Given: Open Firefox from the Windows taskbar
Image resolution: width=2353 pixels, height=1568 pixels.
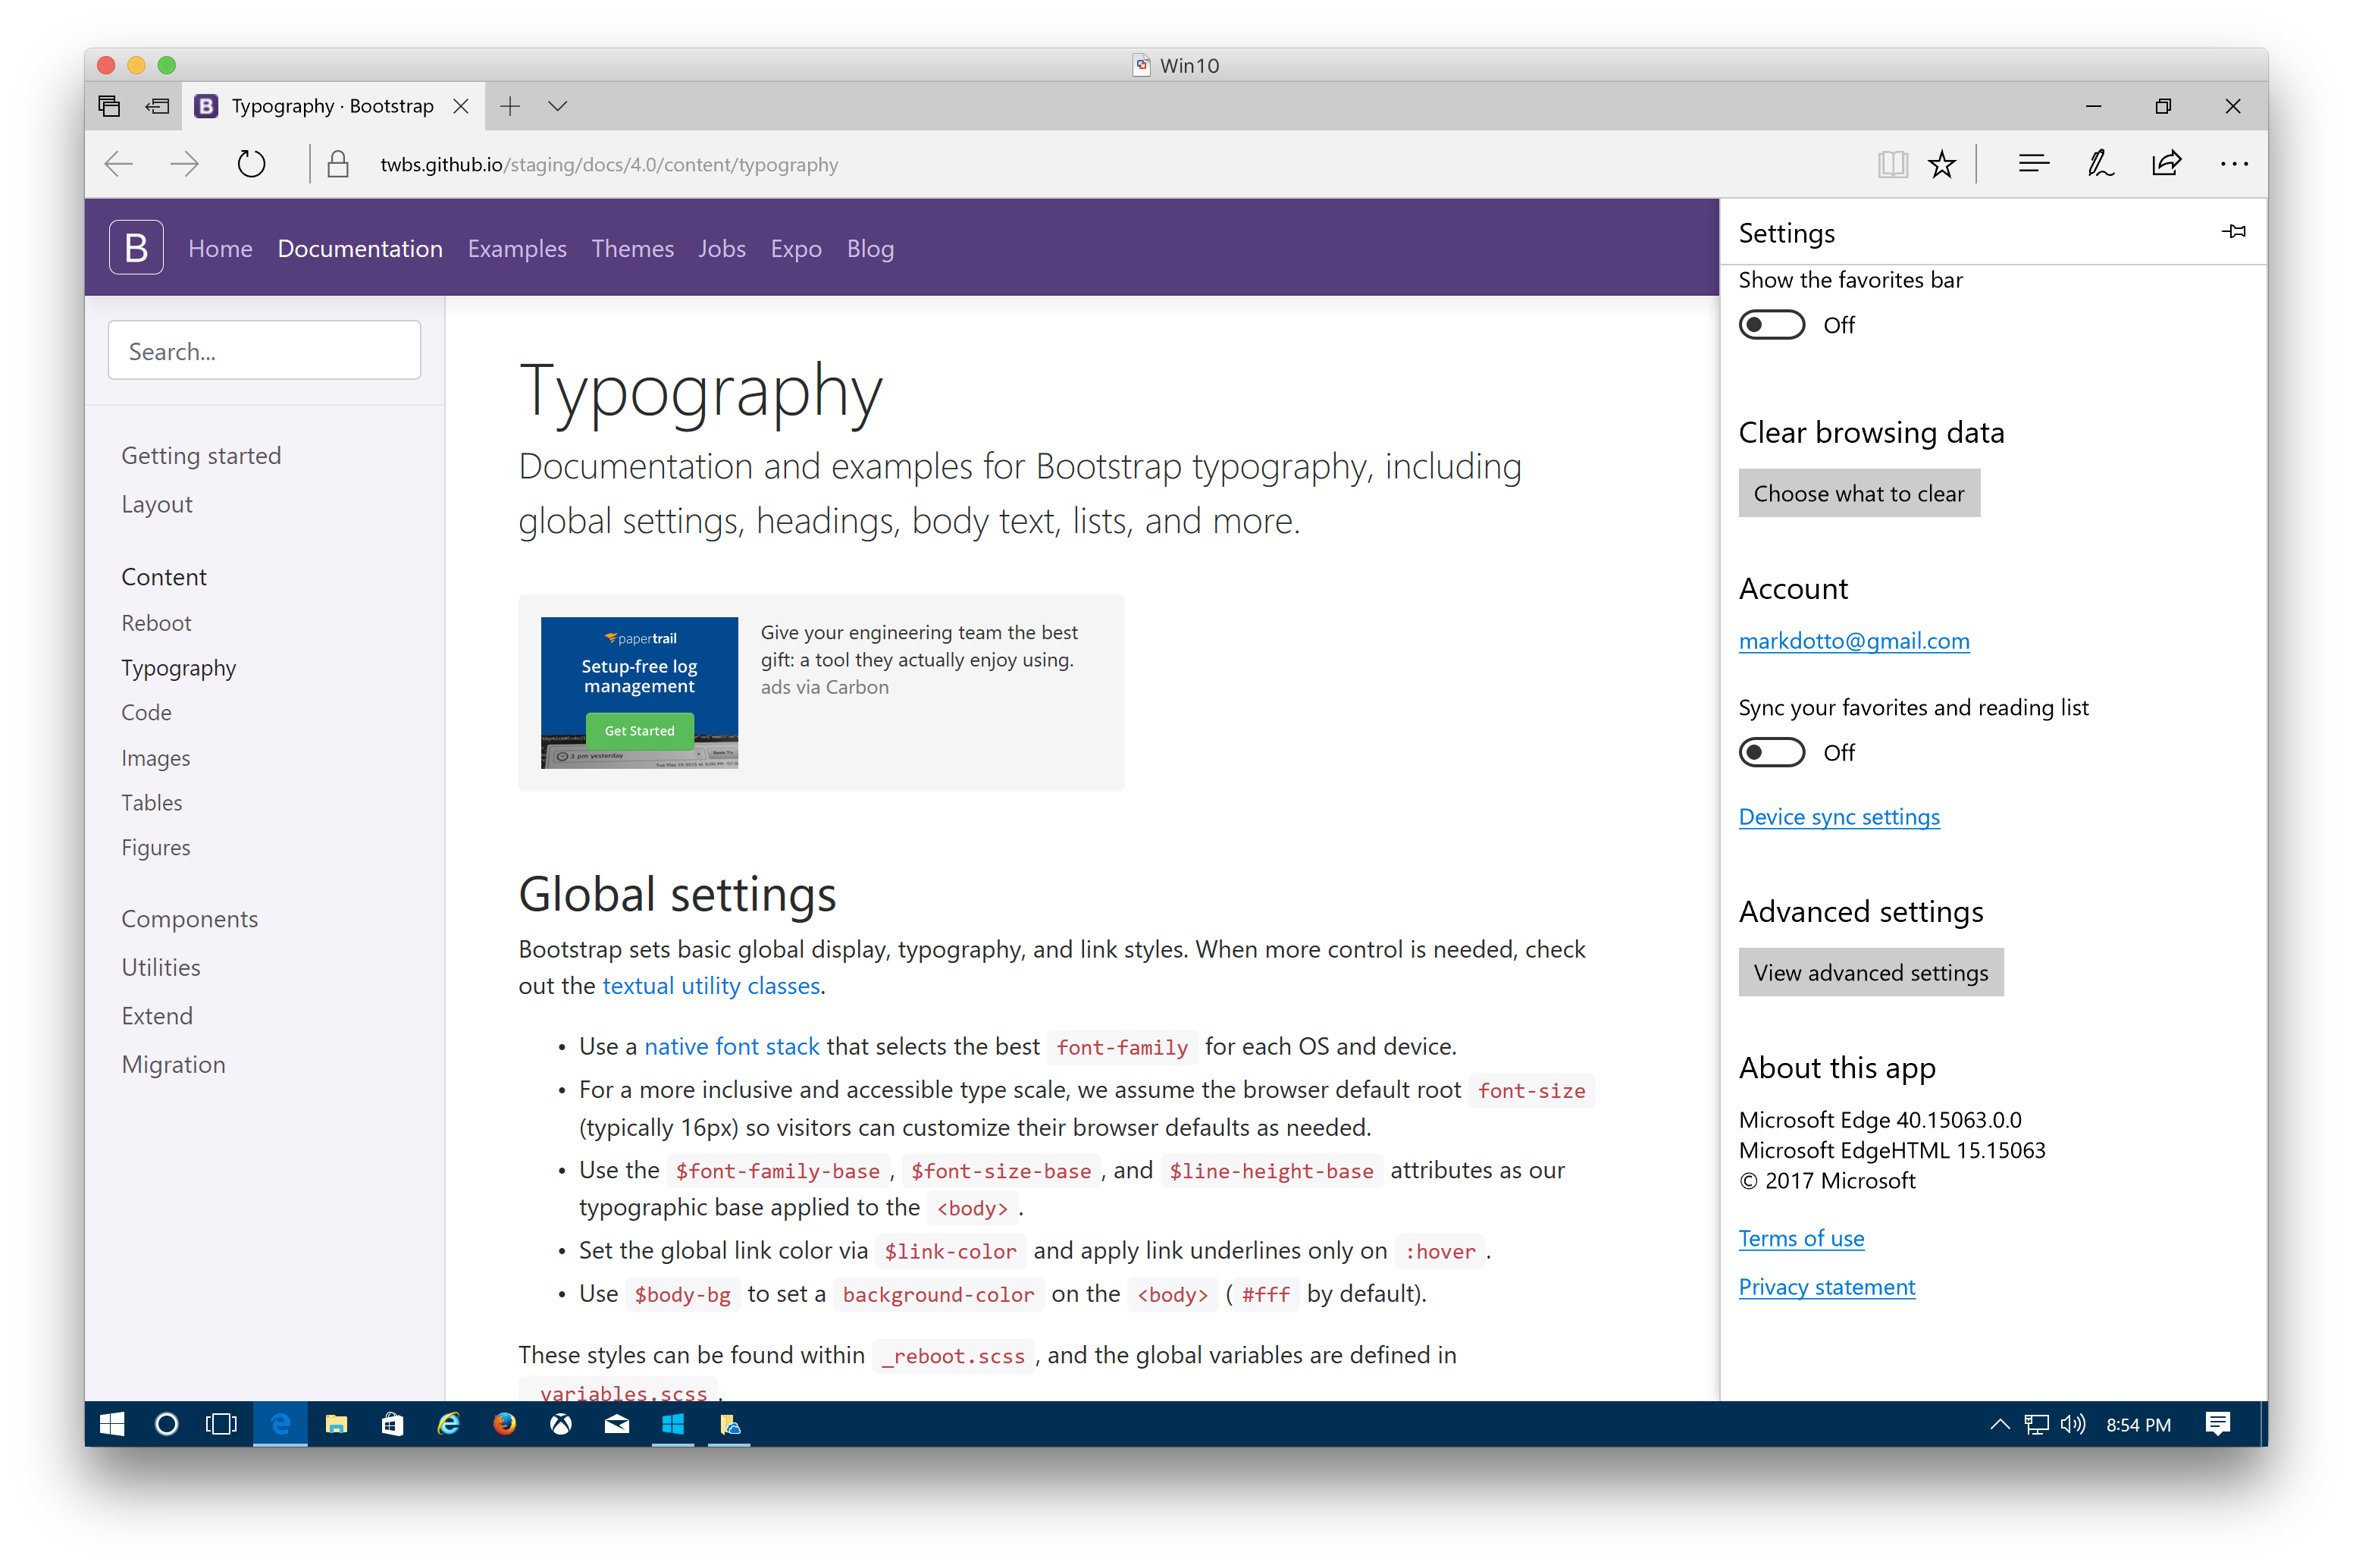Looking at the screenshot, I should [505, 1424].
